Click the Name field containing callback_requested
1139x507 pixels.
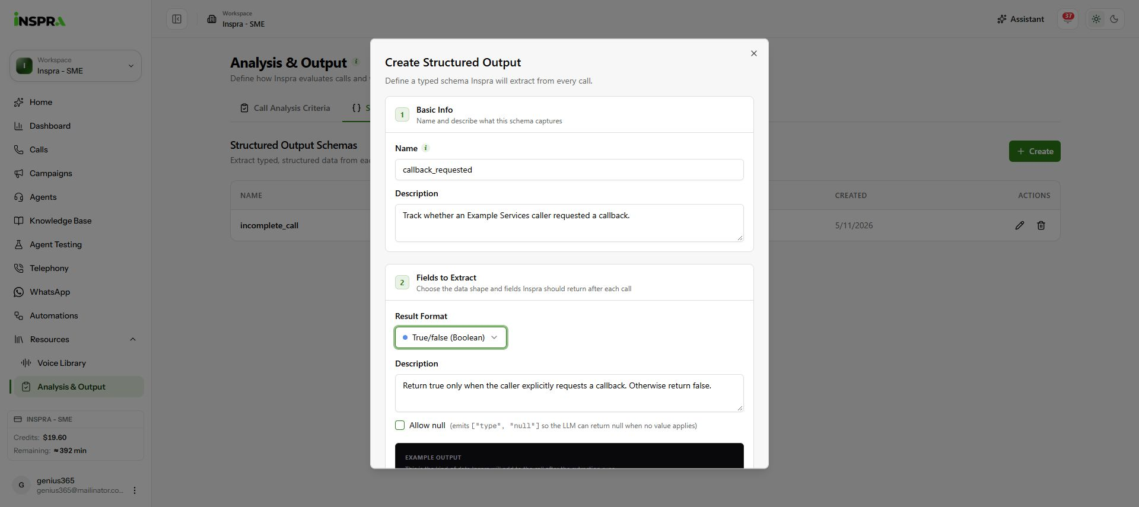pyautogui.click(x=569, y=170)
